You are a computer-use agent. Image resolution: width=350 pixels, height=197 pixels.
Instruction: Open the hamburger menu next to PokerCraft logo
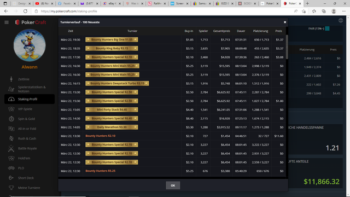pos(7,22)
